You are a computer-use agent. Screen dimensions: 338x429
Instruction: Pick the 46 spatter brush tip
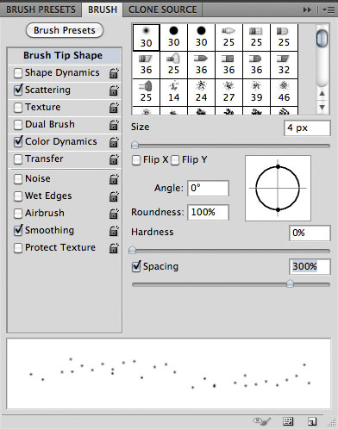pyautogui.click(x=284, y=92)
